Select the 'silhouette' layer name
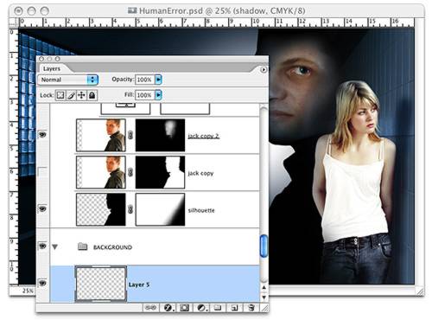Image resolution: width=432 pixels, height=320 pixels. (201, 210)
